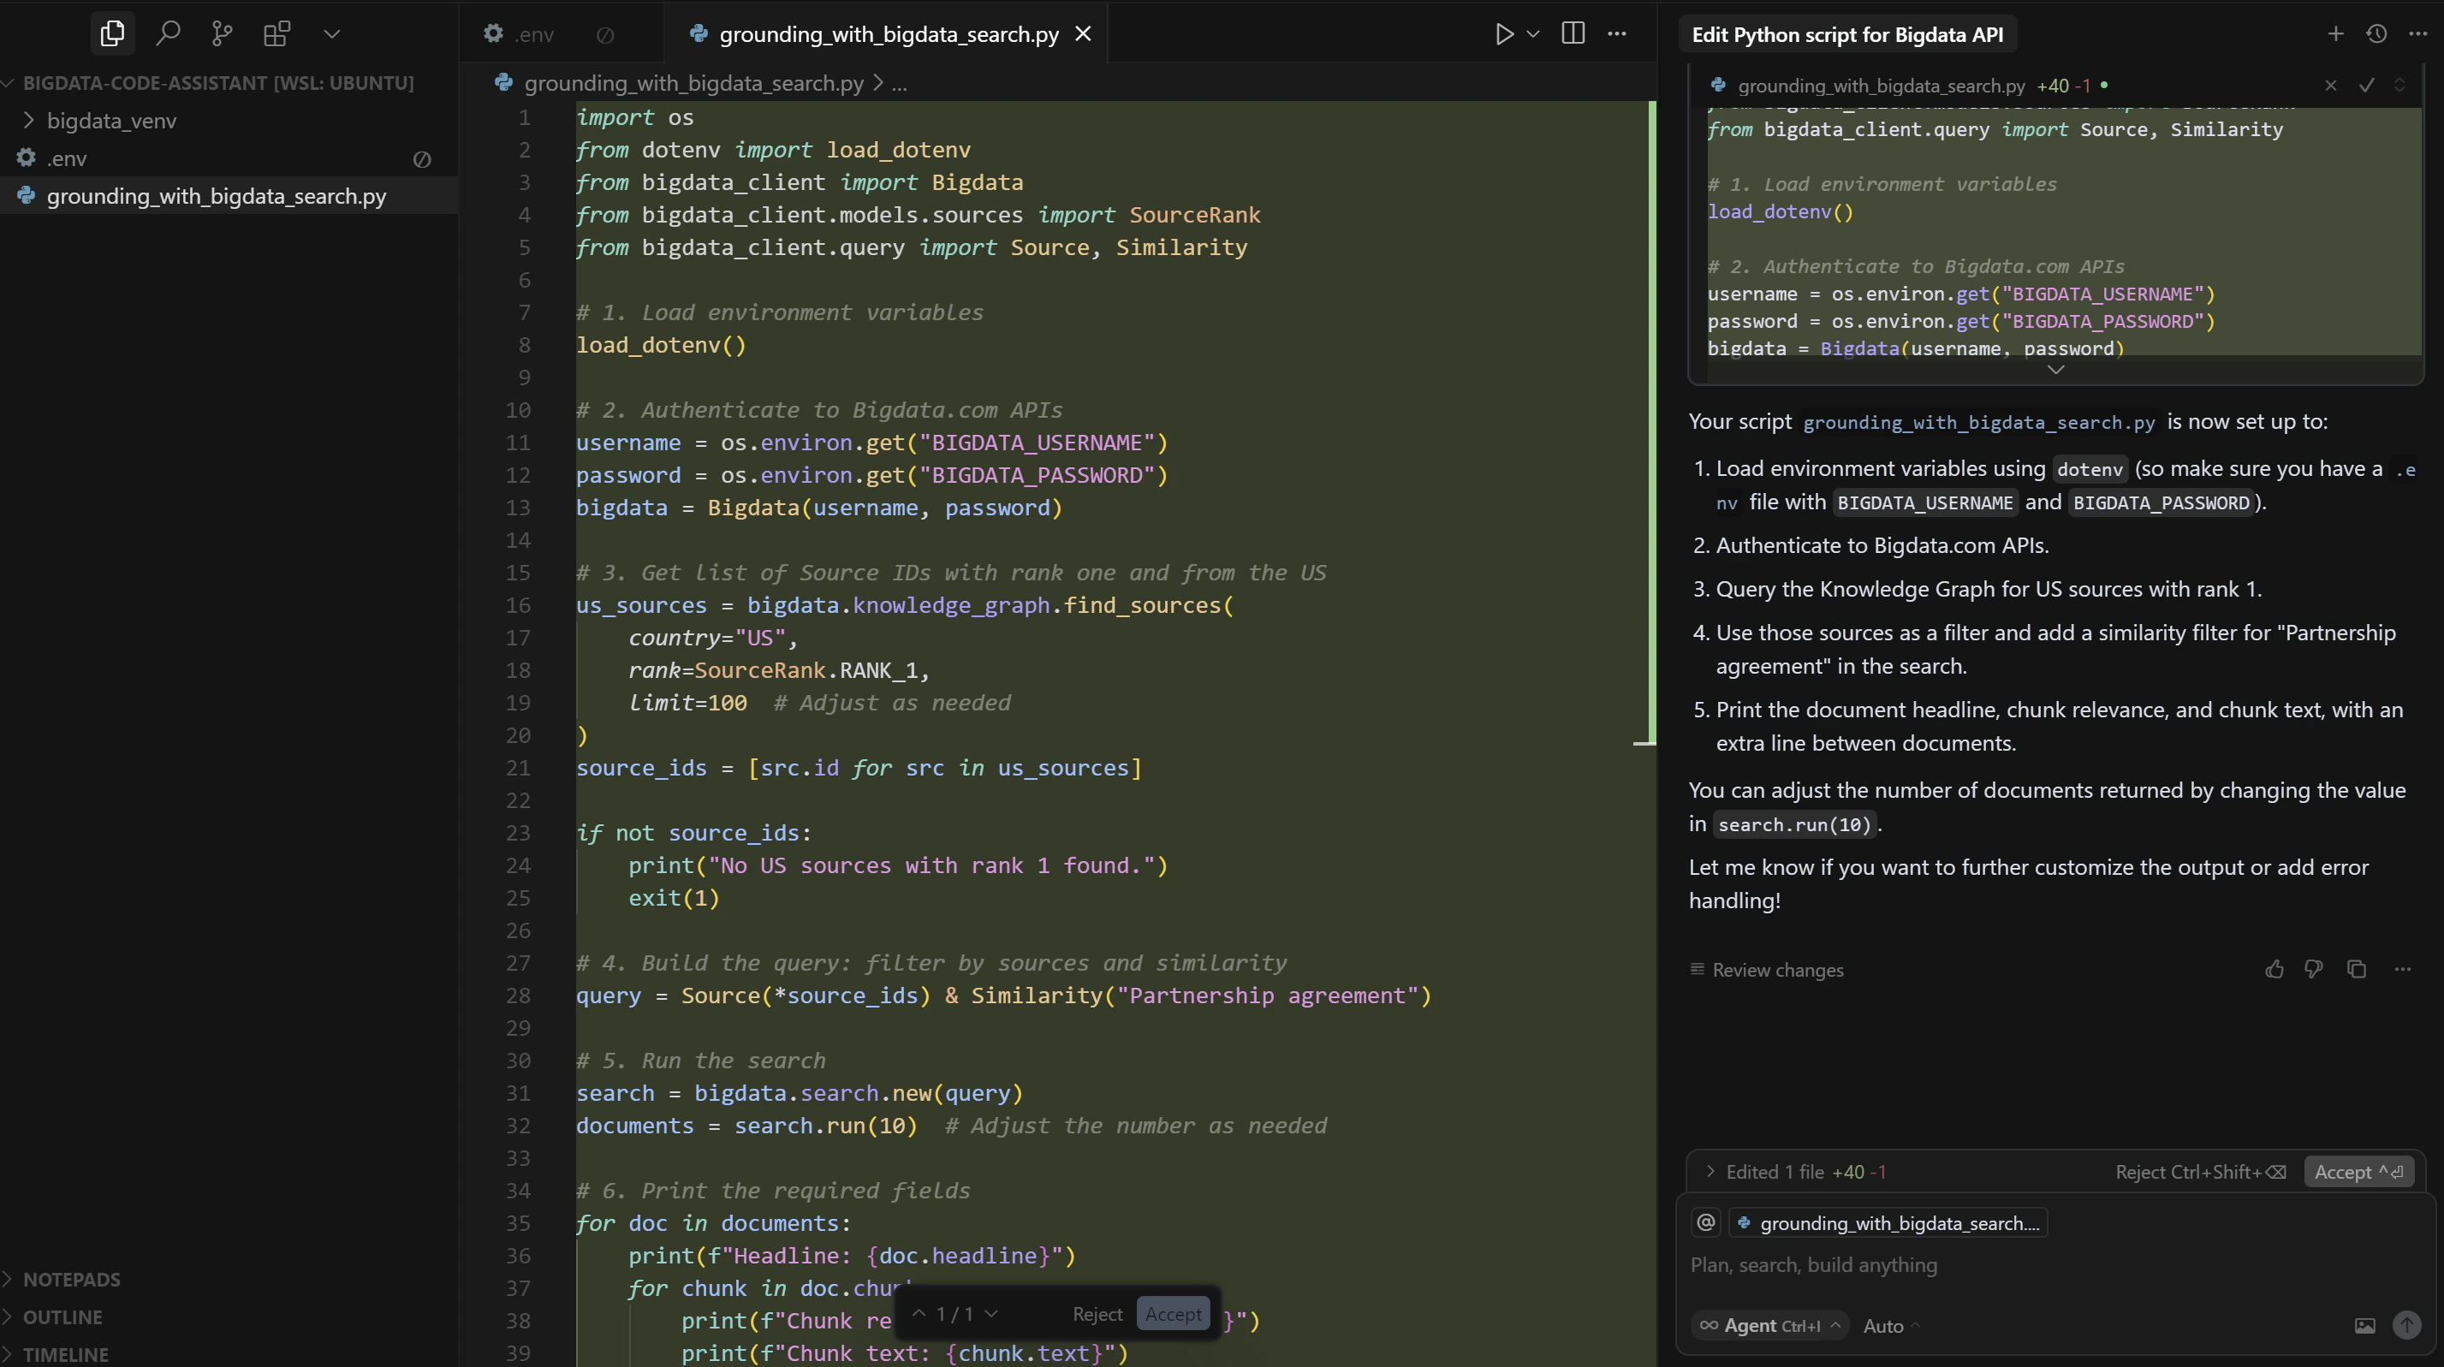The image size is (2444, 1367).
Task: Send the message with the arrow-up button
Action: [2407, 1325]
